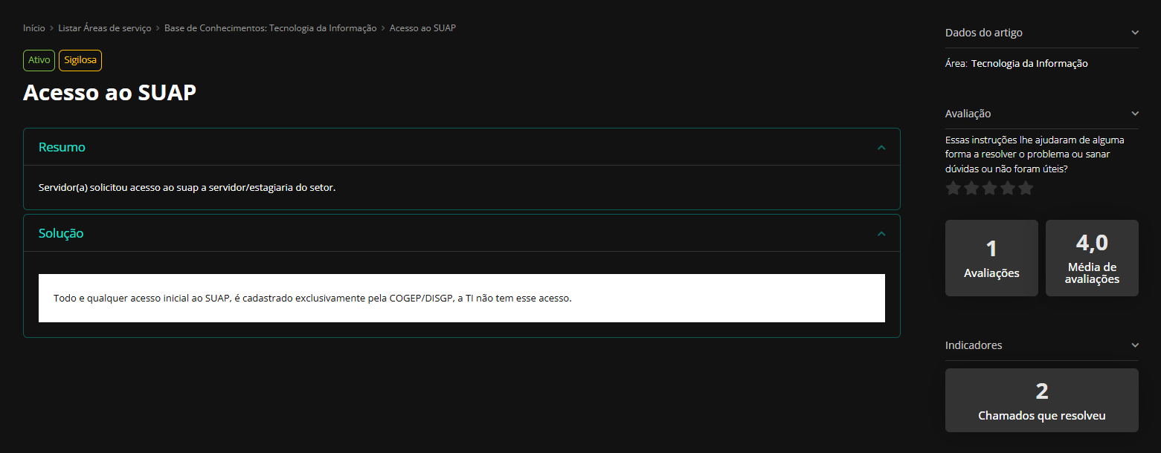Collapse the Indicadores panel chevron
The height and width of the screenshot is (453, 1161).
1134,345
